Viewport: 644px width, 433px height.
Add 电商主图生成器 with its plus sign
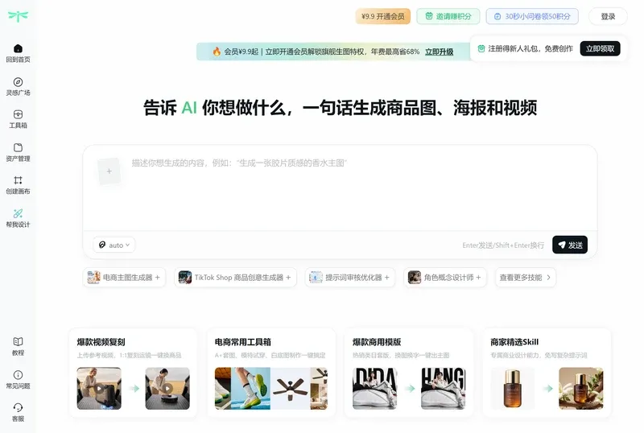(157, 278)
